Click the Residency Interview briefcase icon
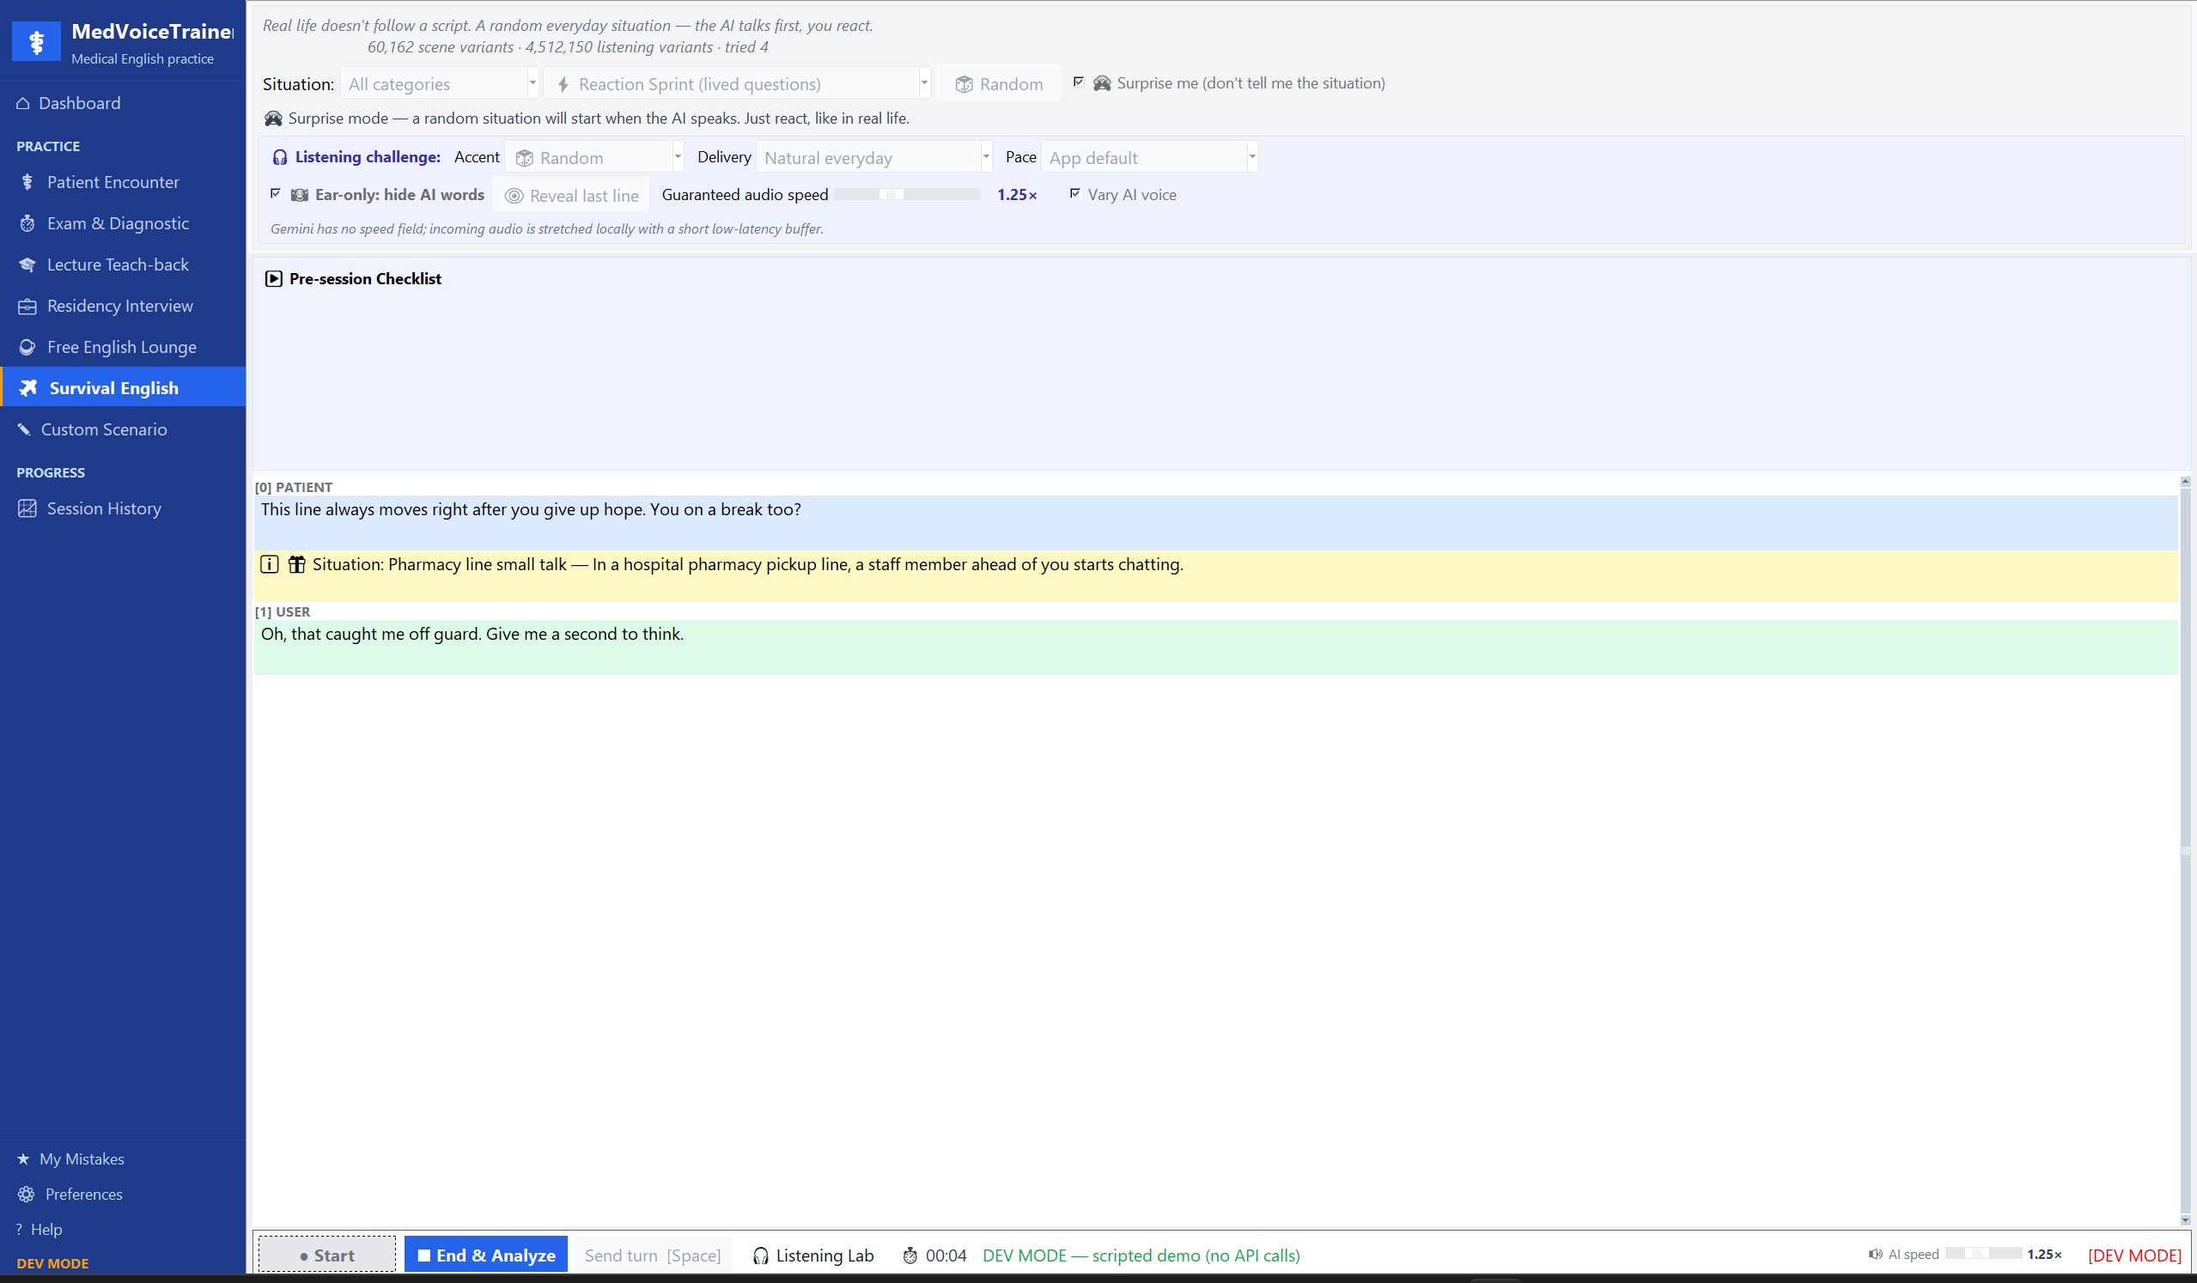The image size is (2197, 1283). [27, 306]
